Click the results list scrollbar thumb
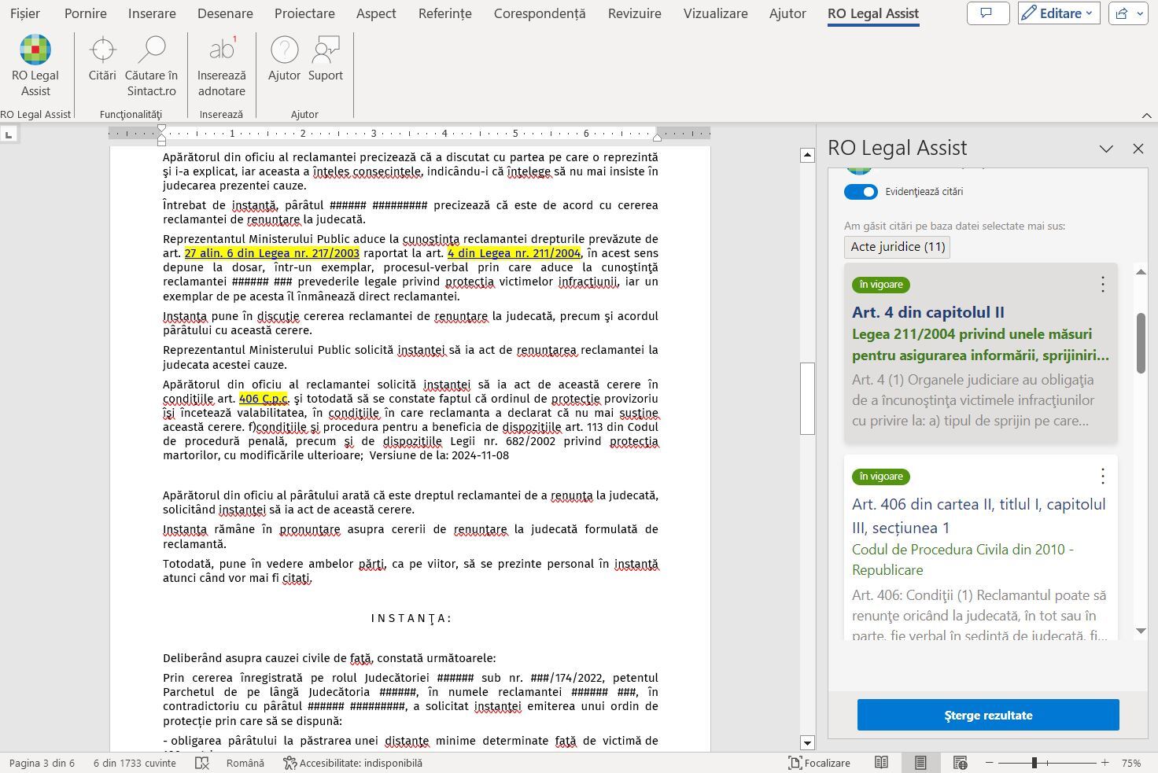This screenshot has height=773, width=1158. tap(1141, 343)
